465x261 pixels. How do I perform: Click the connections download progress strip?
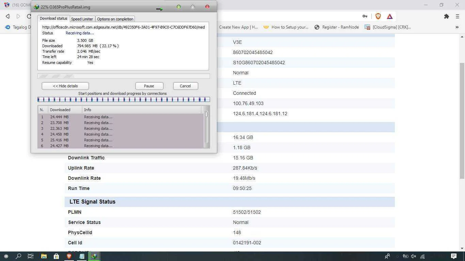[124, 99]
